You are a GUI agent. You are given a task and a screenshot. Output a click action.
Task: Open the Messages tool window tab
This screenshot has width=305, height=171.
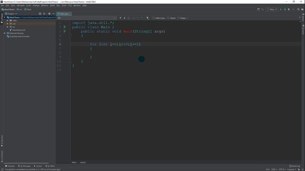pos(24,166)
